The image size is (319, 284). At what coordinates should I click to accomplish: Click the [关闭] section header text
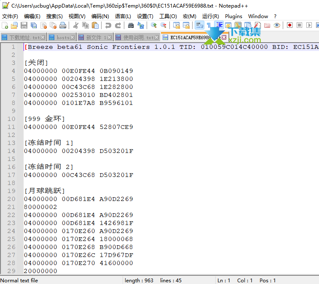pos(36,63)
